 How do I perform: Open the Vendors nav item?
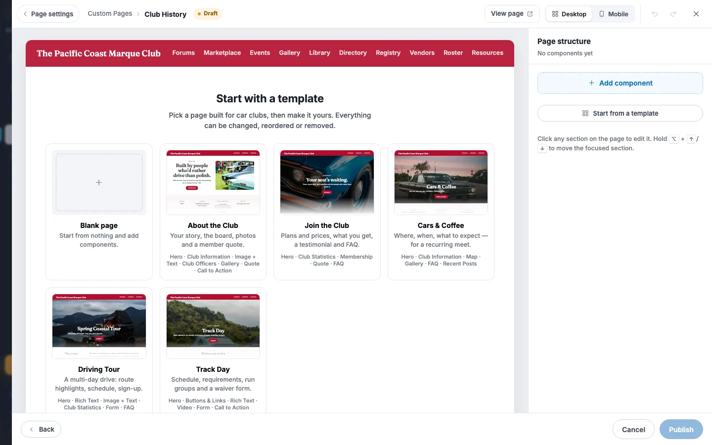pyautogui.click(x=422, y=53)
